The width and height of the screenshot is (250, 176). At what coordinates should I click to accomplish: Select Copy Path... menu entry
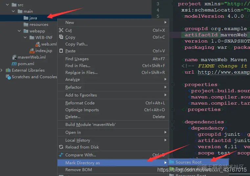[113, 44]
